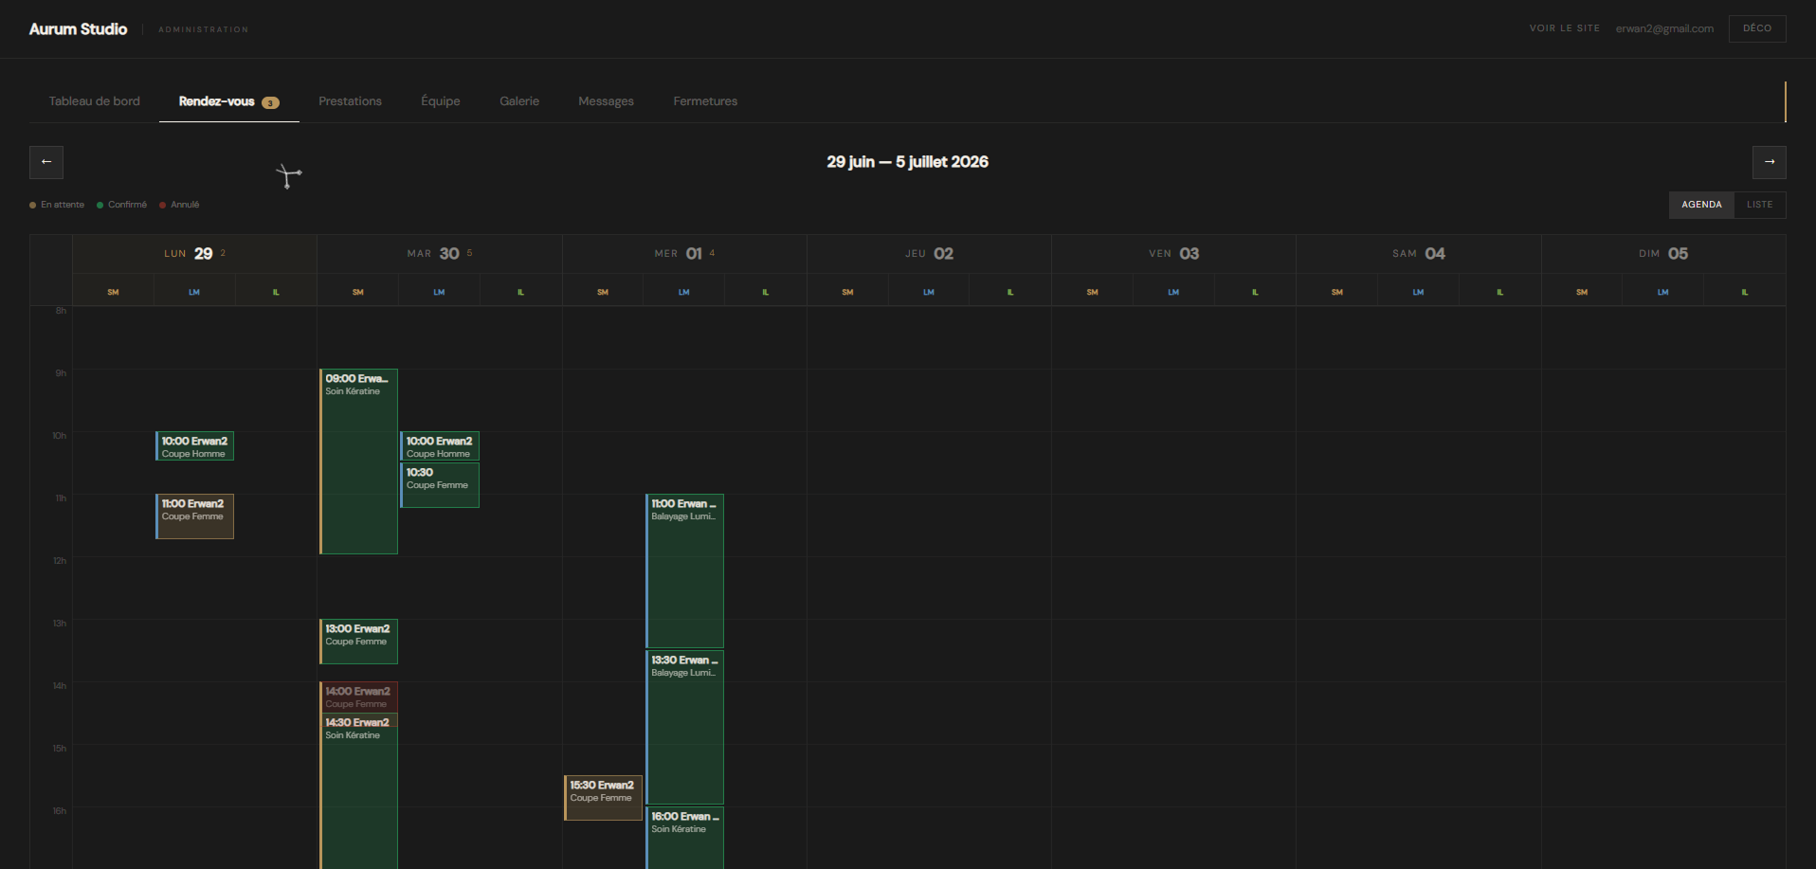Select the VEN 03 day header

tap(1173, 254)
